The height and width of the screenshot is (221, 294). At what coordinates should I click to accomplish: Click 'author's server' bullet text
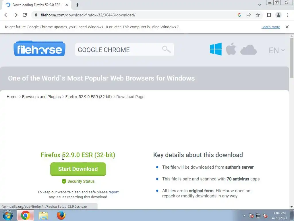click(239, 167)
